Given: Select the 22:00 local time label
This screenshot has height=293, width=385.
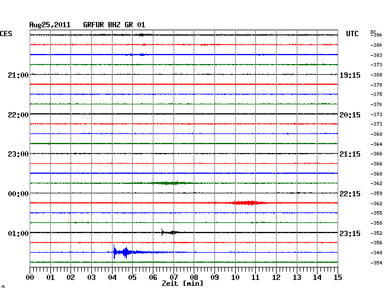Looking at the screenshot, I should (x=18, y=115).
